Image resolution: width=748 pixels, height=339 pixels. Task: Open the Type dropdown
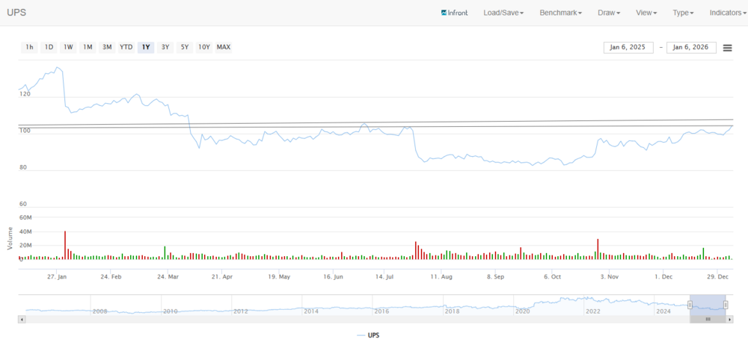[683, 13]
